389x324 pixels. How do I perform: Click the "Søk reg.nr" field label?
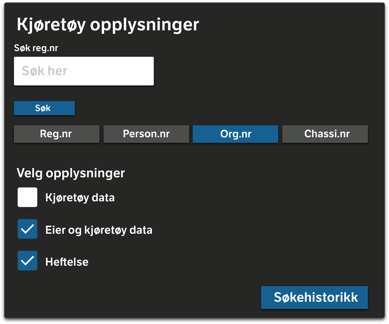coord(36,48)
